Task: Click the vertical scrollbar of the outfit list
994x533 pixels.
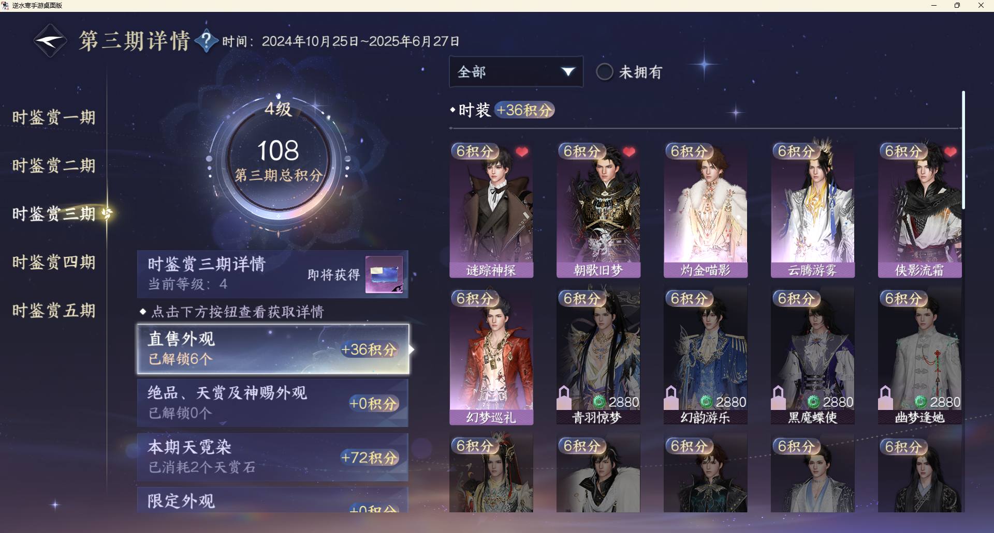Action: tap(963, 150)
